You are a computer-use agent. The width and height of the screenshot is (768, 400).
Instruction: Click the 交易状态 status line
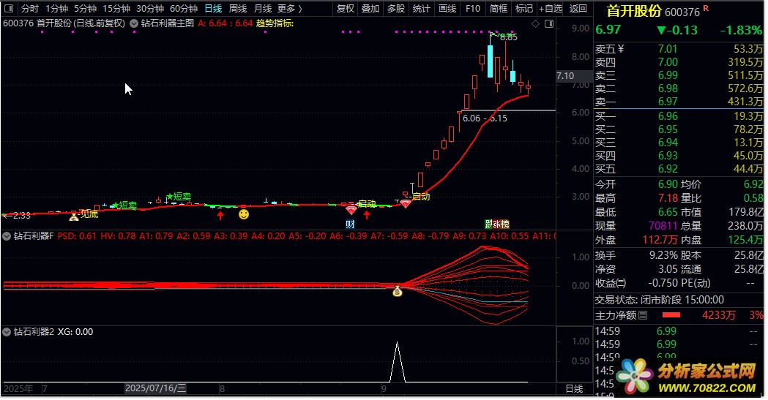[659, 301]
